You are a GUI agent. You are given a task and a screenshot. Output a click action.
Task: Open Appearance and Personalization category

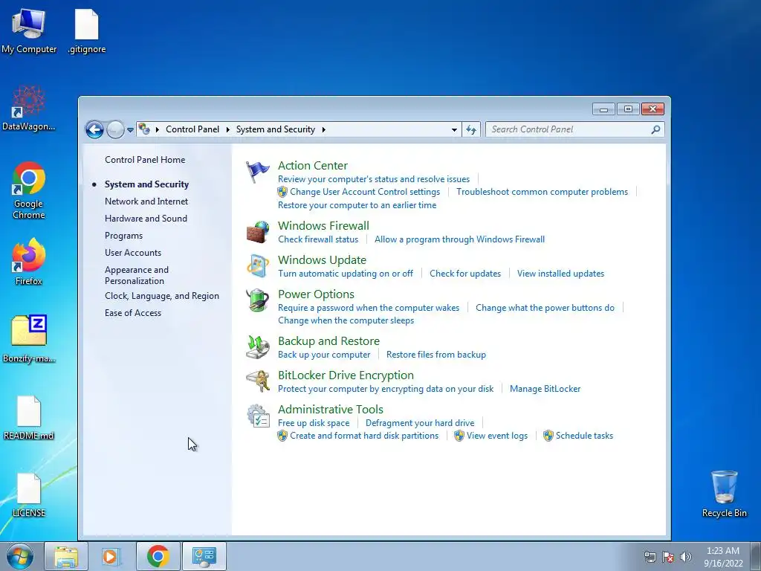[x=137, y=275]
